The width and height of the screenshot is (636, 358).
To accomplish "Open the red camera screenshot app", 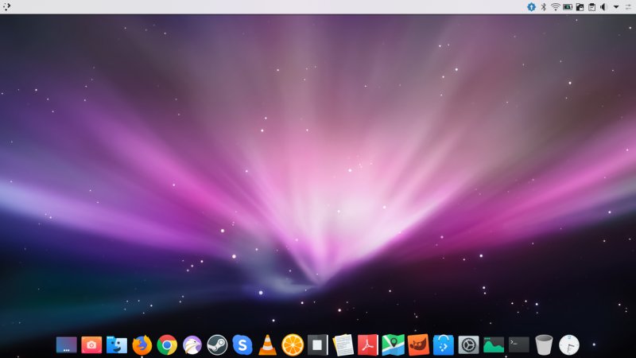I will click(x=91, y=344).
